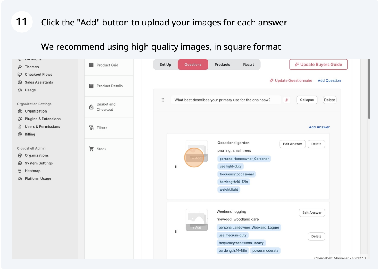The width and height of the screenshot is (378, 269).
Task: Click the drag handle beside the chainsaw question
Action: click(x=163, y=100)
